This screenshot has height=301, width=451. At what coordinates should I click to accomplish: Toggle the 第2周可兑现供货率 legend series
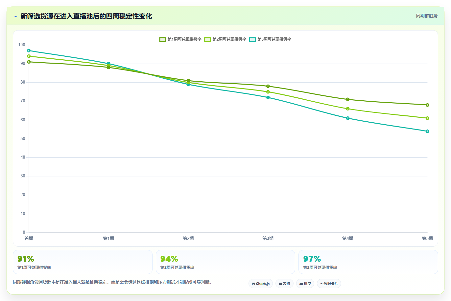pos(225,39)
